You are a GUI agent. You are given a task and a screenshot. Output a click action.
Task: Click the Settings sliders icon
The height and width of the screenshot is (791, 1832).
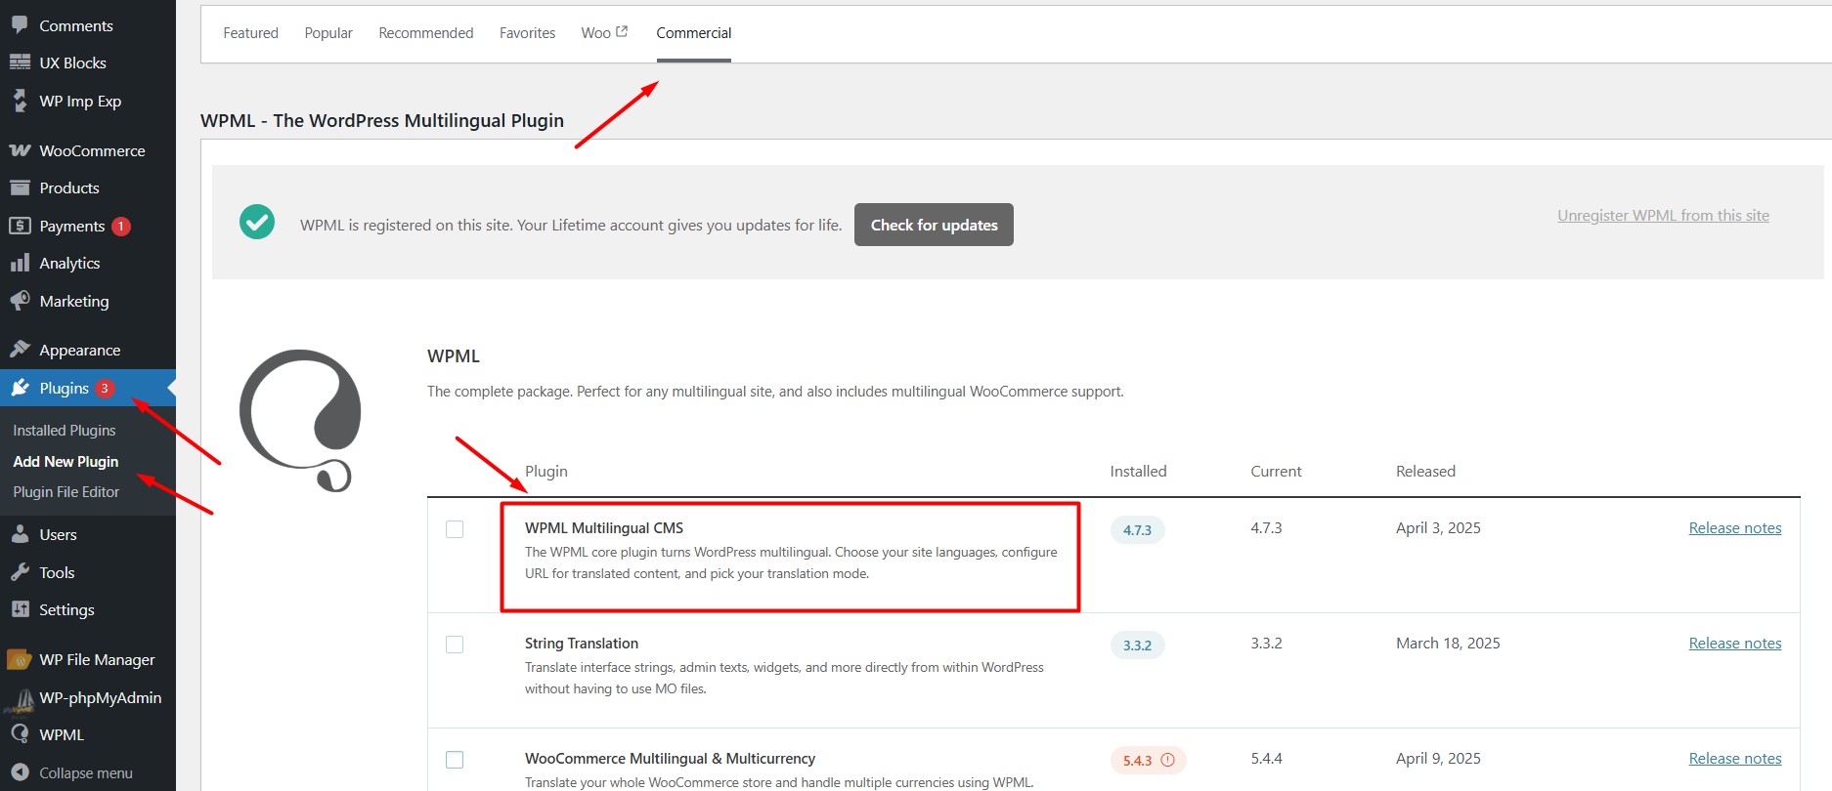point(20,609)
